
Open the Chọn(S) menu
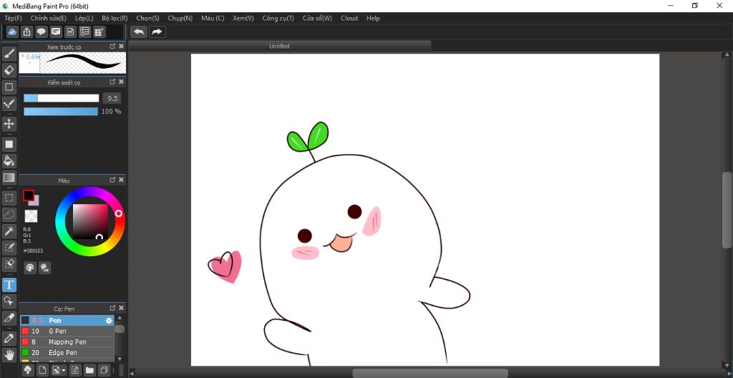pyautogui.click(x=147, y=18)
